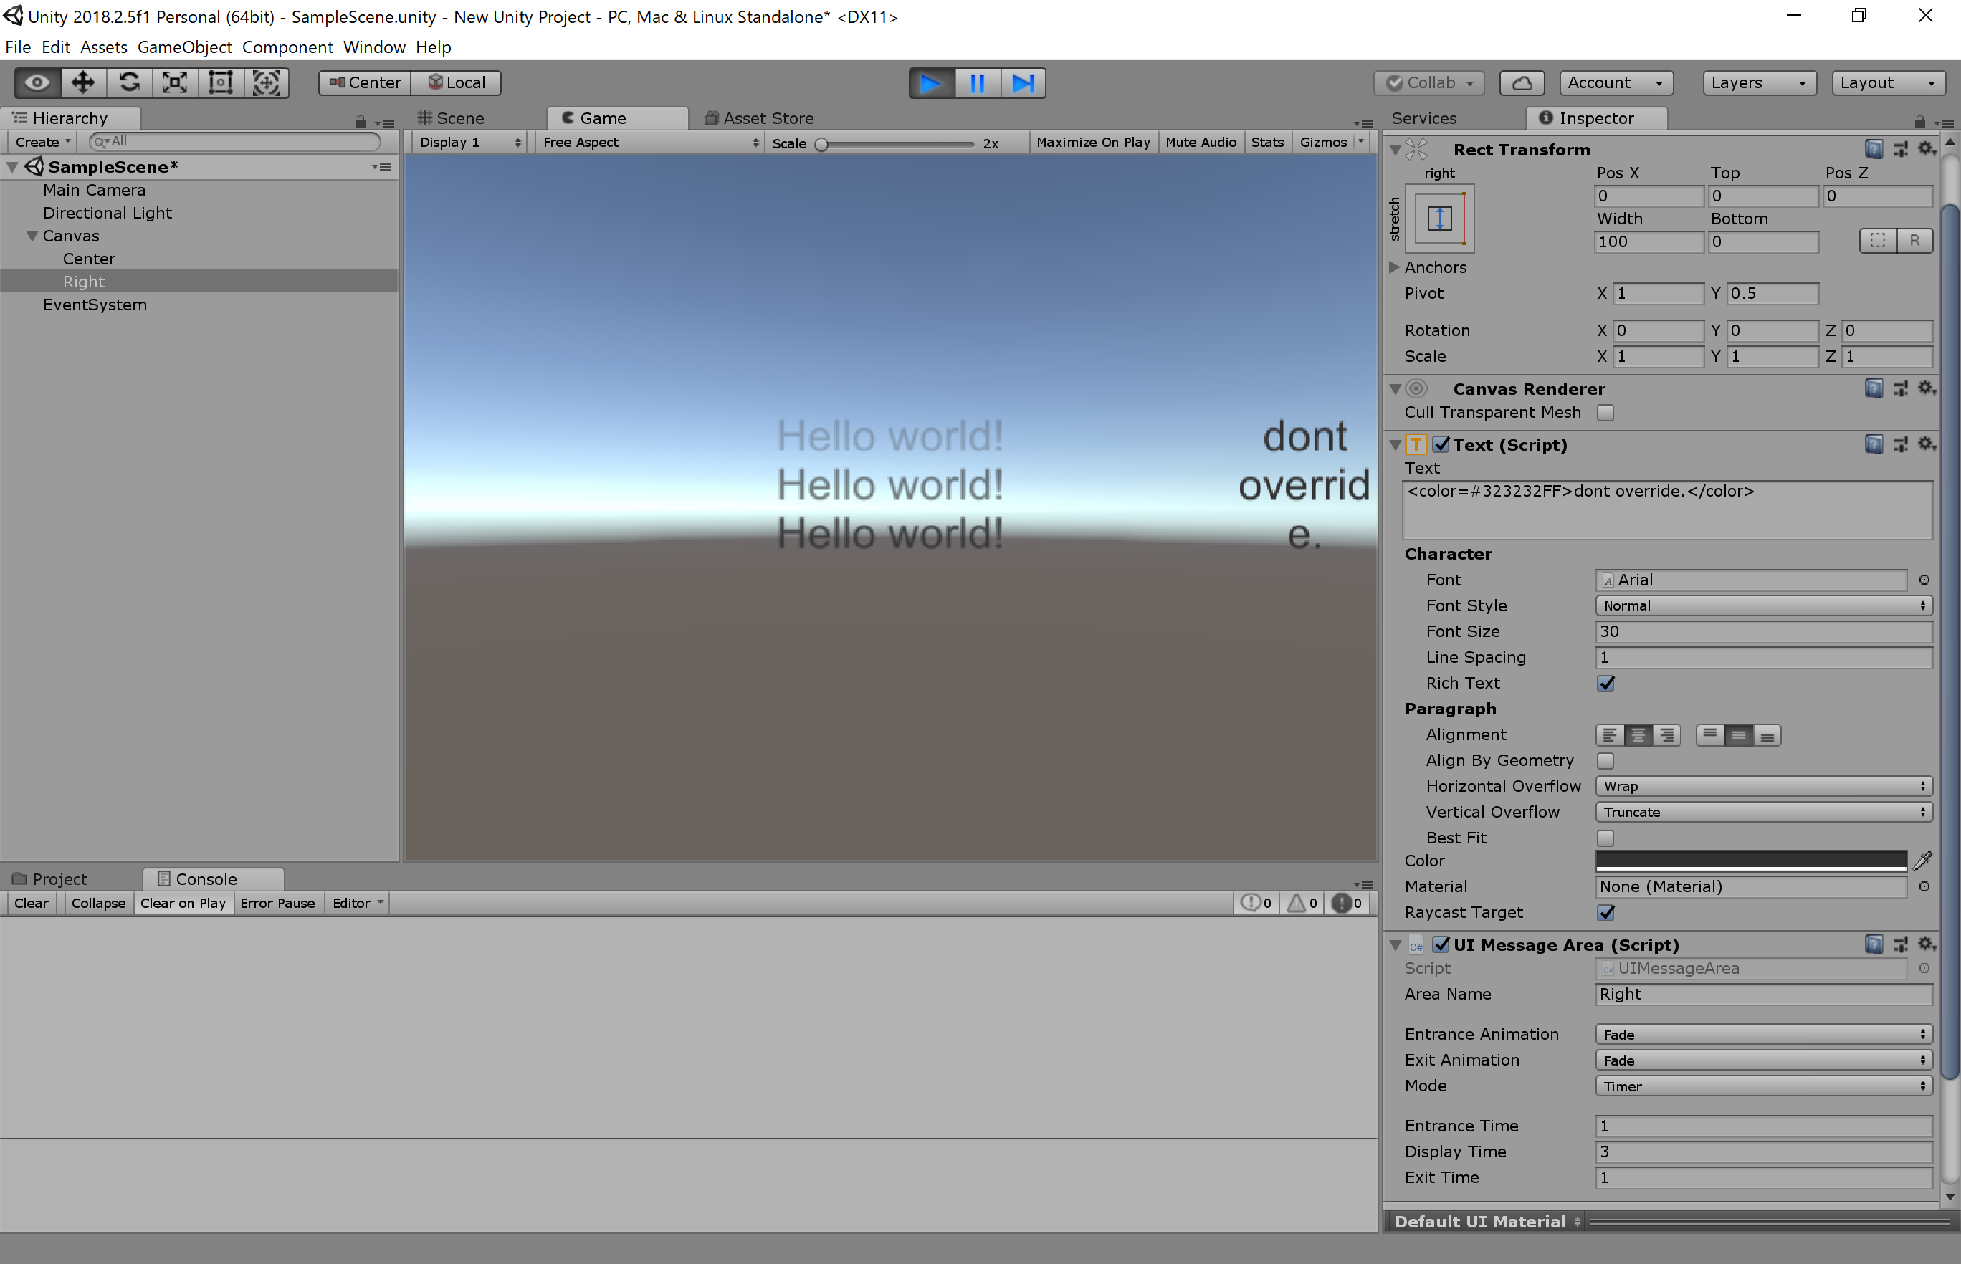Lock the Inspector panel
Viewport: 1961px width, 1264px height.
(x=1920, y=122)
